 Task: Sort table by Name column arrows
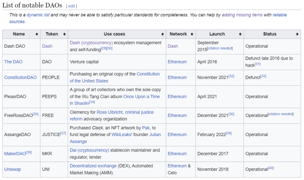click(x=37, y=34)
